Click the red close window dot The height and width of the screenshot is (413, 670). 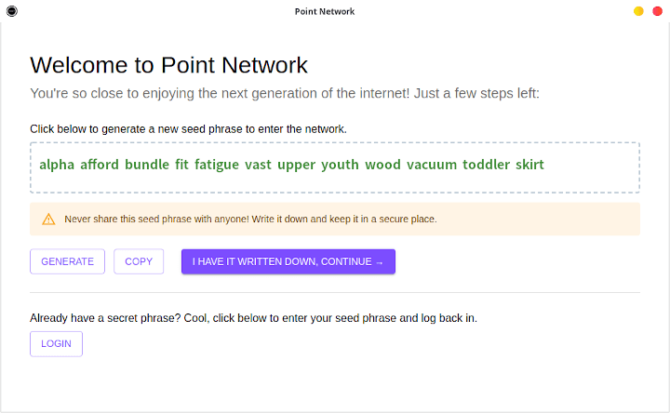(x=656, y=11)
